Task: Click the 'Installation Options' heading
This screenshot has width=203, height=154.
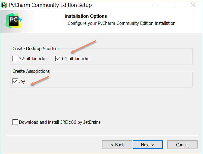Action: (x=86, y=16)
